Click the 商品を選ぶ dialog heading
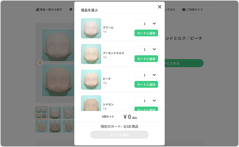 pos(89,10)
